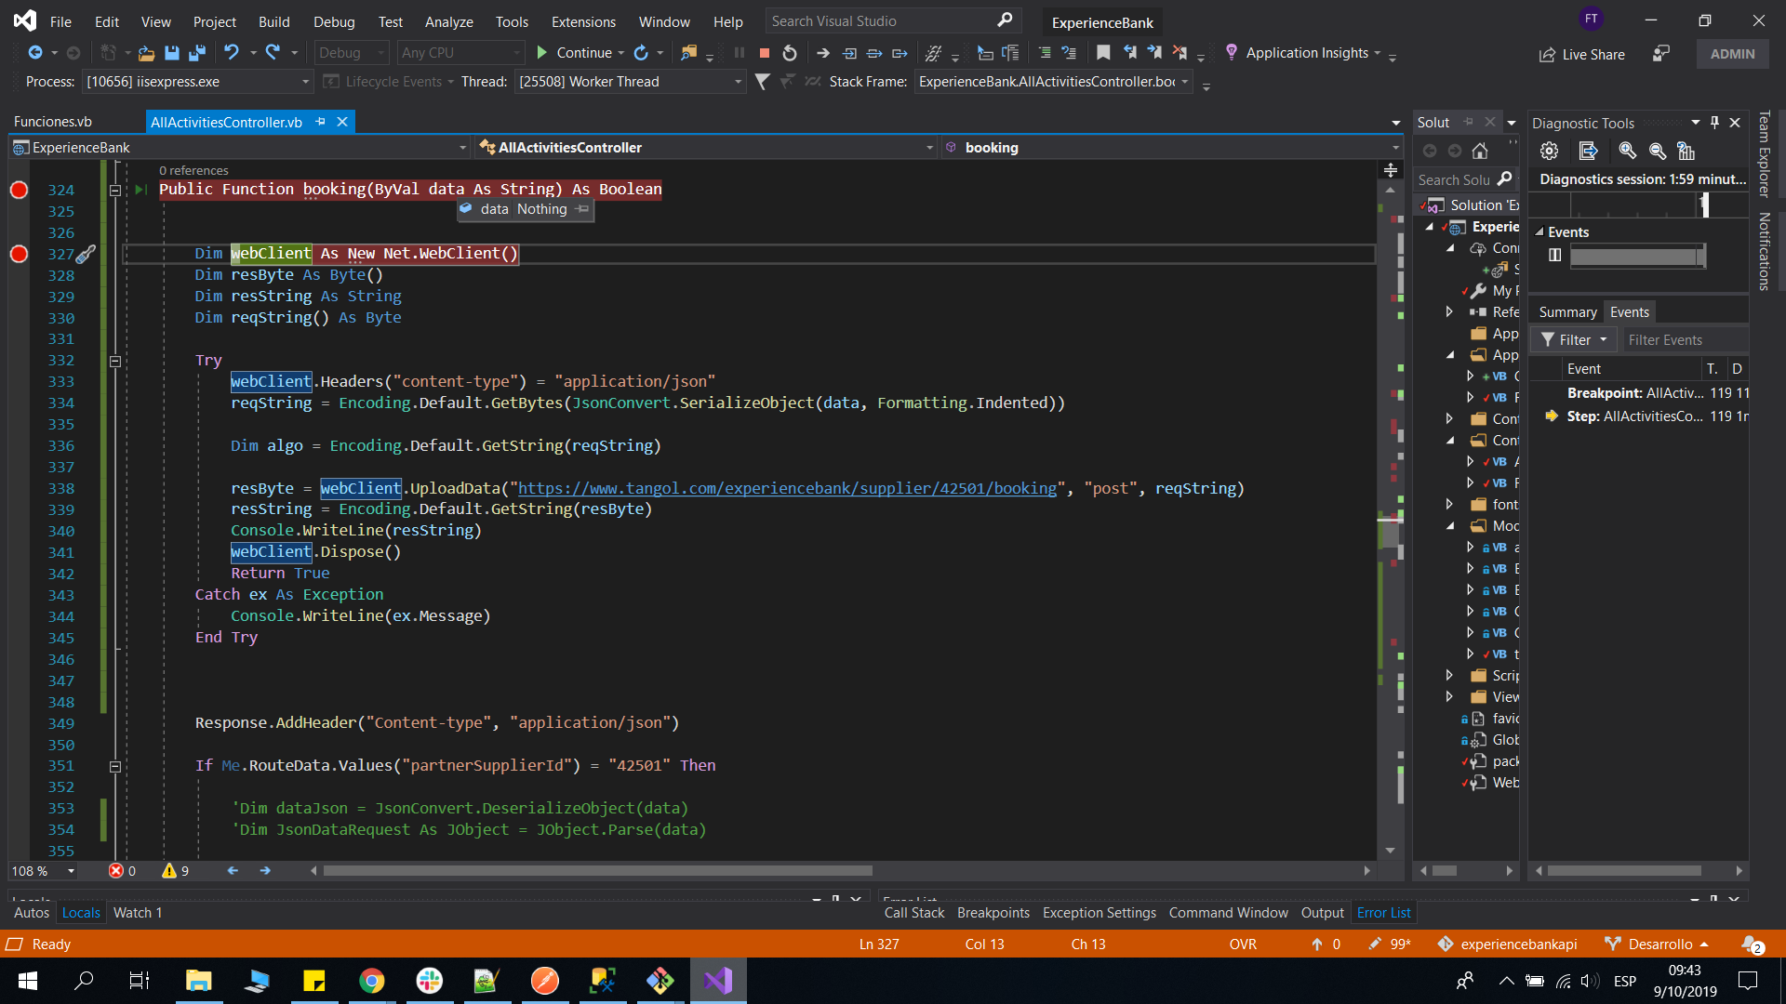Stop debugging with the red square icon
Image resolution: width=1786 pixels, height=1004 pixels.
(x=765, y=53)
